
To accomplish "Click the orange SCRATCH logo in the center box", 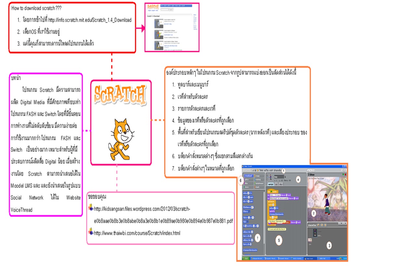I will click(x=120, y=94).
